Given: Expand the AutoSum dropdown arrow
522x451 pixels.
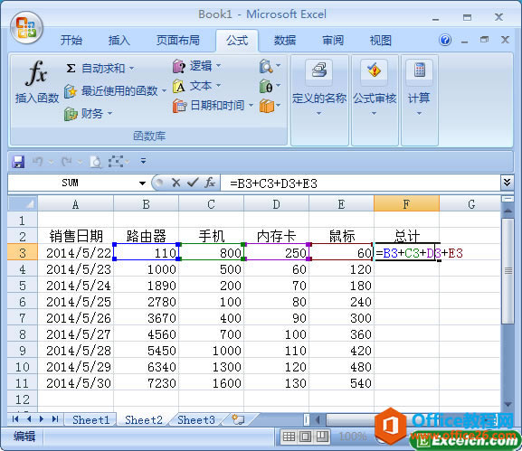Looking at the screenshot, I should 131,69.
